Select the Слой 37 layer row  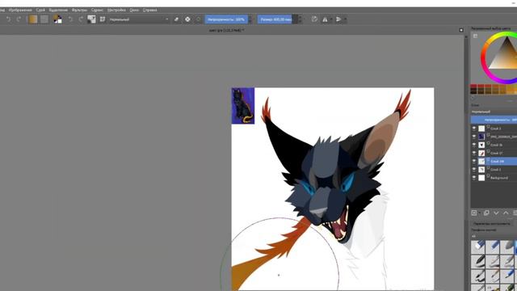pos(494,153)
